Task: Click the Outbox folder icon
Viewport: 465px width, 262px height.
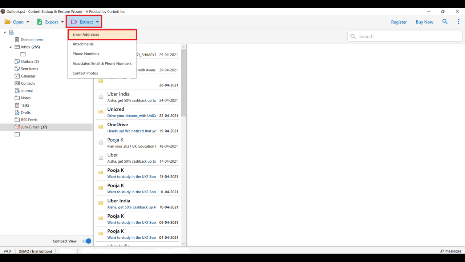Action: [x=17, y=61]
